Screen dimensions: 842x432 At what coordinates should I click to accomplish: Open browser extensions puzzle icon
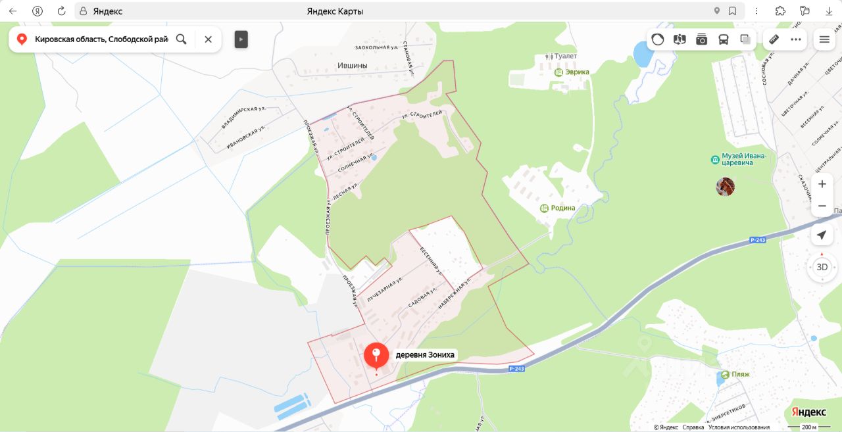[x=780, y=11]
